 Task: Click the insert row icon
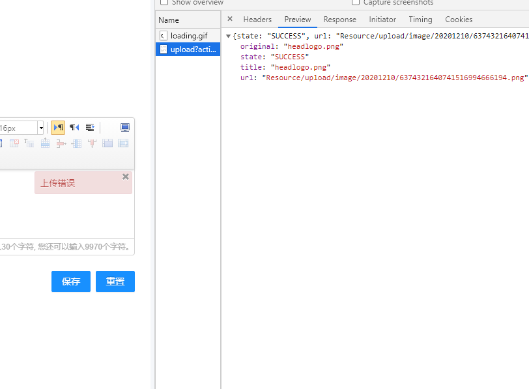coord(45,143)
